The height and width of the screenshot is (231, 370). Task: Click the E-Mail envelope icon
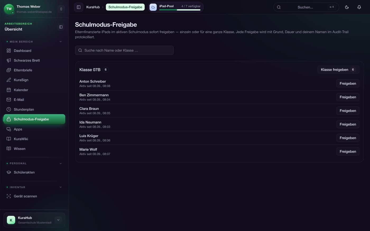pos(9,100)
